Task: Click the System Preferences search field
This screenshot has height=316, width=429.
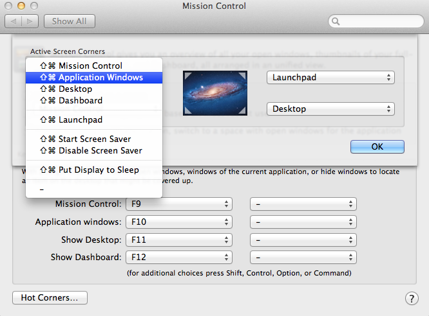Action: 376,21
